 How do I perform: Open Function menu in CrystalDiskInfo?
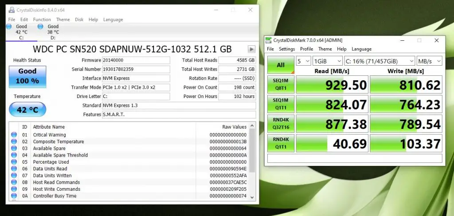click(x=42, y=20)
